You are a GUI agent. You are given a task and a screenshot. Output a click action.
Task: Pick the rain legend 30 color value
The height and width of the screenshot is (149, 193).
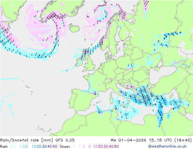[x=44, y=147]
